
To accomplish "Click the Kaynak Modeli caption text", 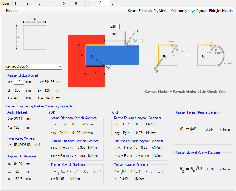I will (x=185, y=92).
